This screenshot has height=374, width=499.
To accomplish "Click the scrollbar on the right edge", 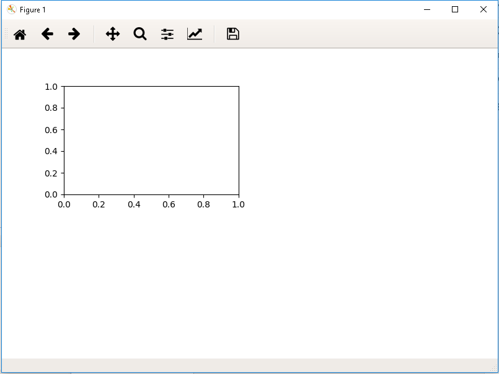I will click(496, 186).
